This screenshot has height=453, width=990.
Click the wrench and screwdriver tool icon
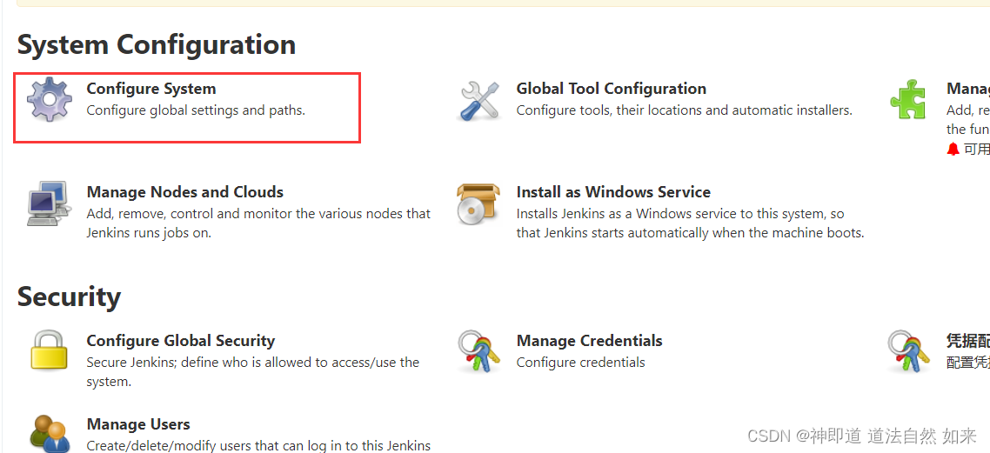point(479,100)
